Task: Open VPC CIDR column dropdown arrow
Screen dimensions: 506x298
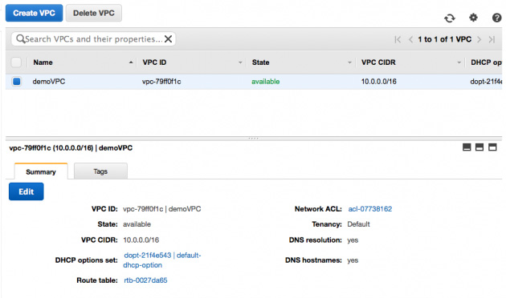Action: point(459,62)
